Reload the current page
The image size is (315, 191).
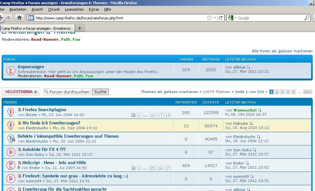(221, 18)
